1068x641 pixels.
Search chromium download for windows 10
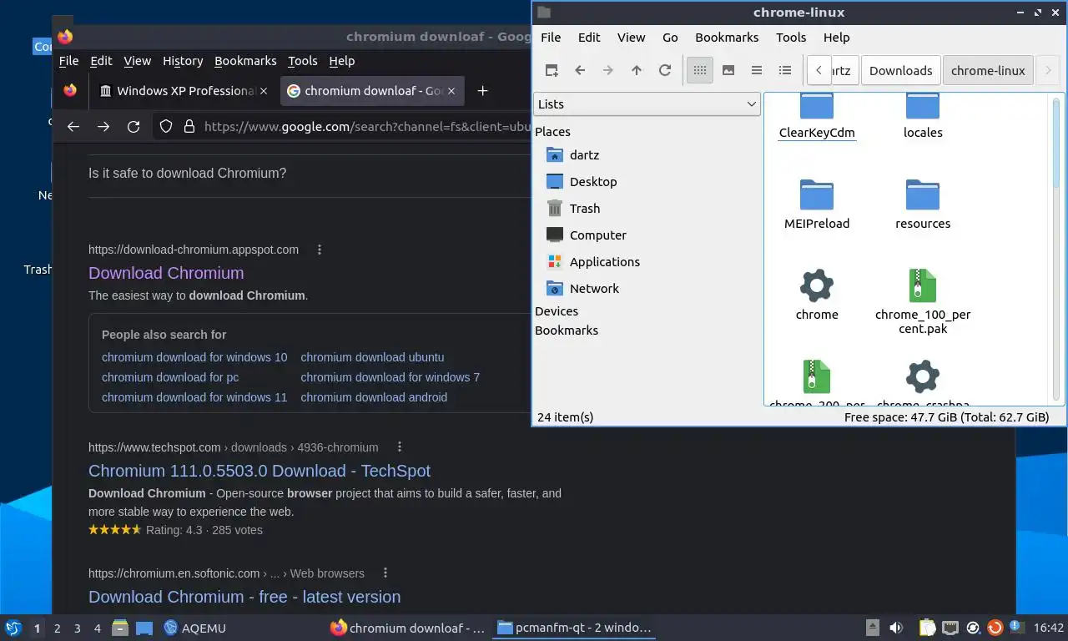point(194,357)
